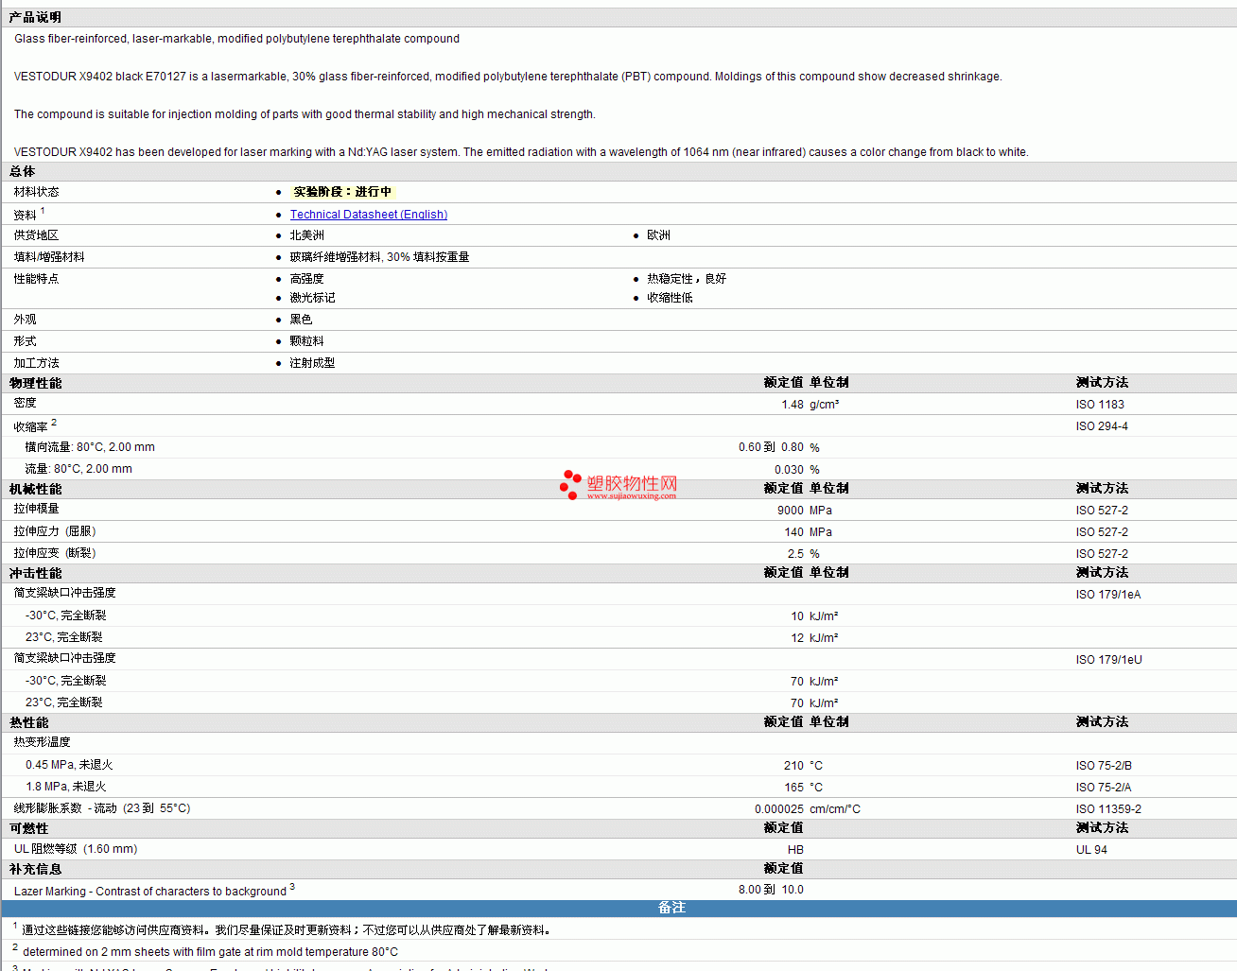Select the 收缩性低 feature entry
Image resolution: width=1237 pixels, height=971 pixels.
pos(670,298)
